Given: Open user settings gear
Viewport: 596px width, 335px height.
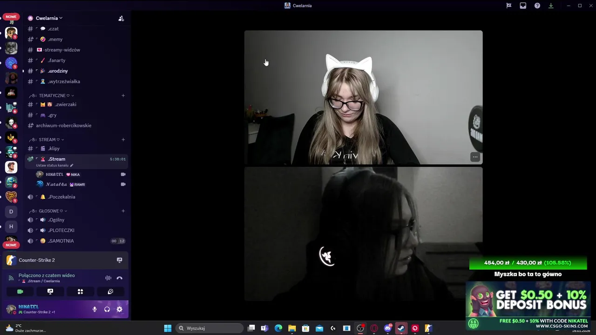Looking at the screenshot, I should [120, 309].
